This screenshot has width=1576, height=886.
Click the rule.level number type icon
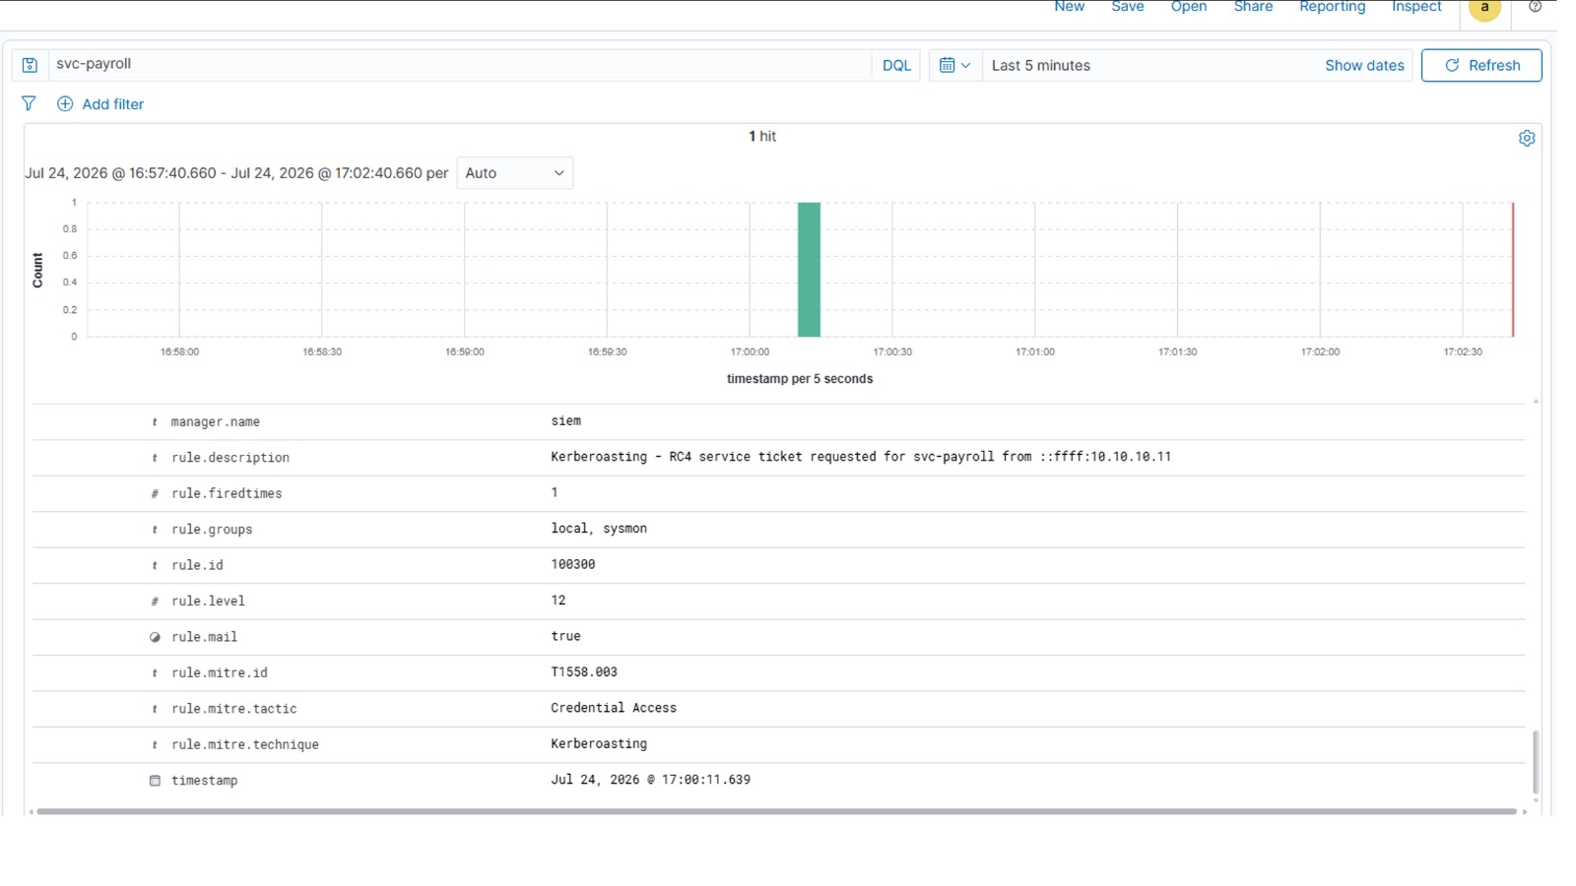point(155,601)
